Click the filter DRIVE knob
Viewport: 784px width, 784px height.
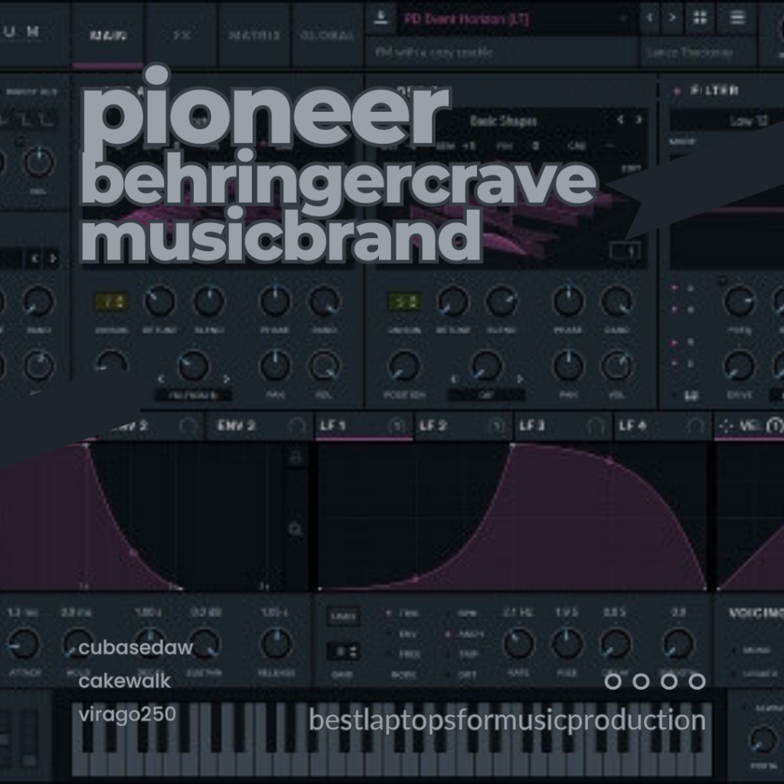(740, 366)
